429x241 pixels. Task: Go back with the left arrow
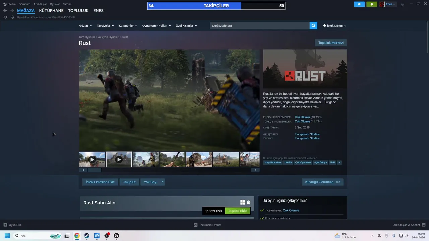5,11
